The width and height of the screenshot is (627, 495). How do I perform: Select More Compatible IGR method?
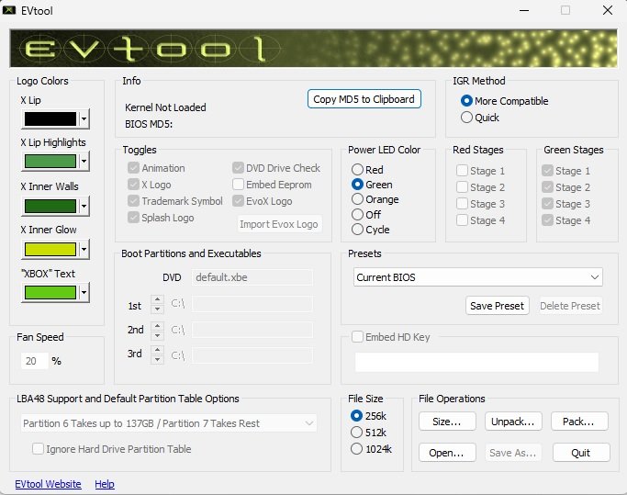(504, 101)
